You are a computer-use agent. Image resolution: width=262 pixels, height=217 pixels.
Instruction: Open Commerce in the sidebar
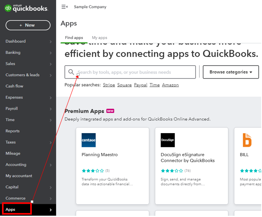[x=16, y=198]
